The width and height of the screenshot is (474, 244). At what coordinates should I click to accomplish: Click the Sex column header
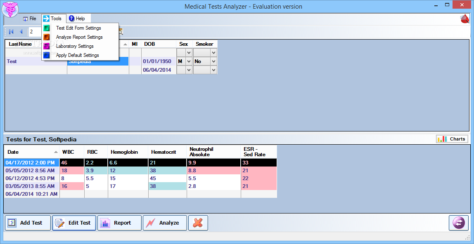[x=184, y=44]
